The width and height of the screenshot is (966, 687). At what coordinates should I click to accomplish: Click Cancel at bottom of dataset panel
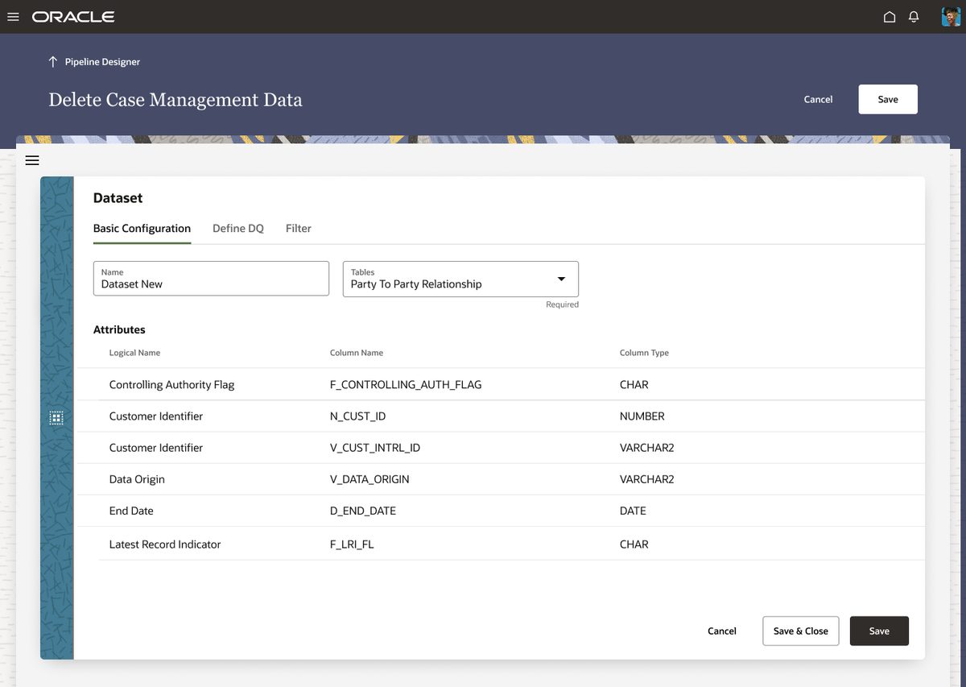pos(722,631)
